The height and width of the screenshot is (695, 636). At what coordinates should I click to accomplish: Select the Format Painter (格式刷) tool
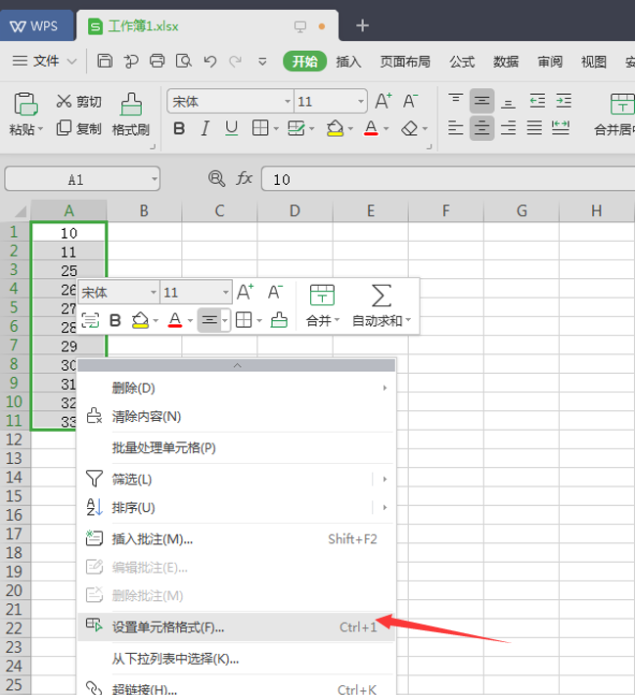(x=131, y=115)
